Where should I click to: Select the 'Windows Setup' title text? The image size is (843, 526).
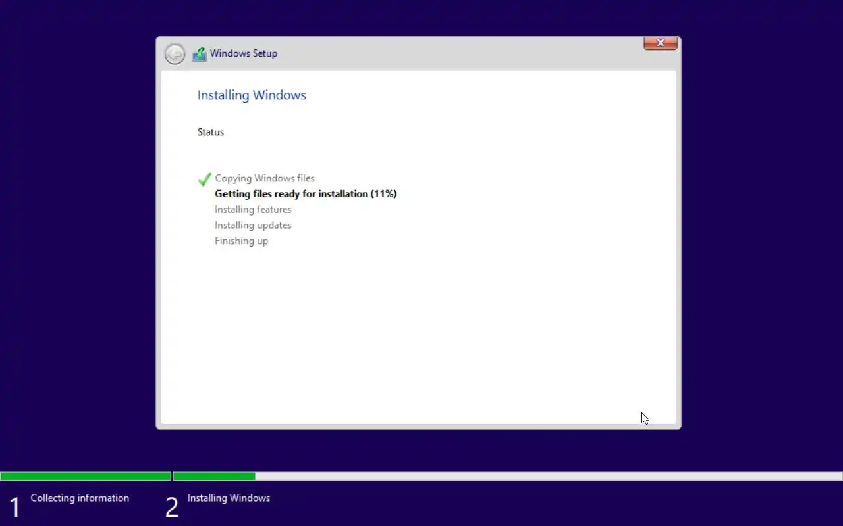[244, 53]
